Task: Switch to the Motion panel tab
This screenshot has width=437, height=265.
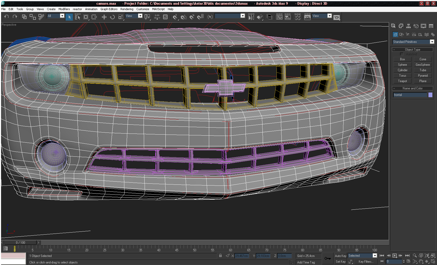Action: pyautogui.click(x=416, y=26)
